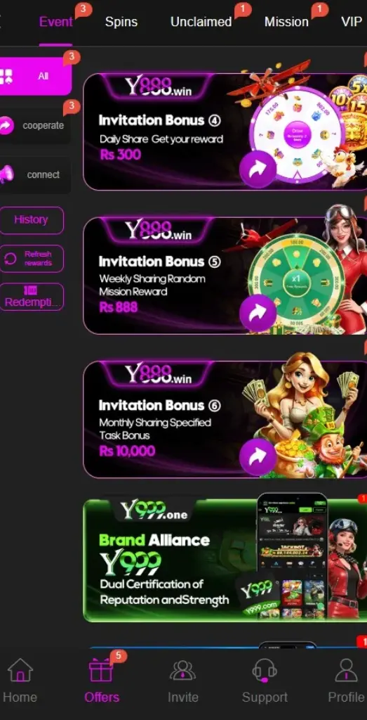
Task: Select the All category filter
Action: coord(36,76)
